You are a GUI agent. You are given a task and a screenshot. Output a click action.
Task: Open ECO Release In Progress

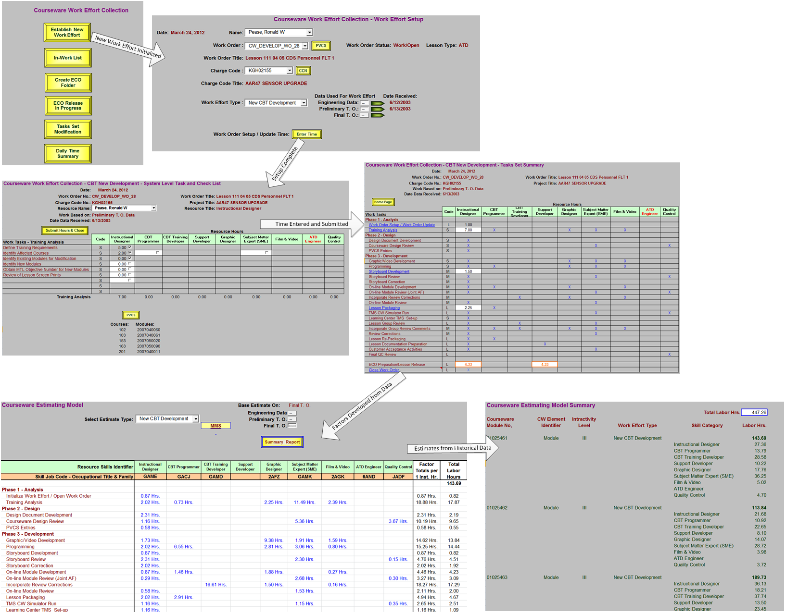[68, 106]
